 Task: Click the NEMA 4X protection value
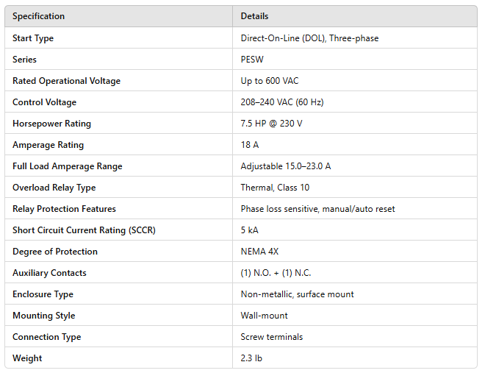(259, 252)
